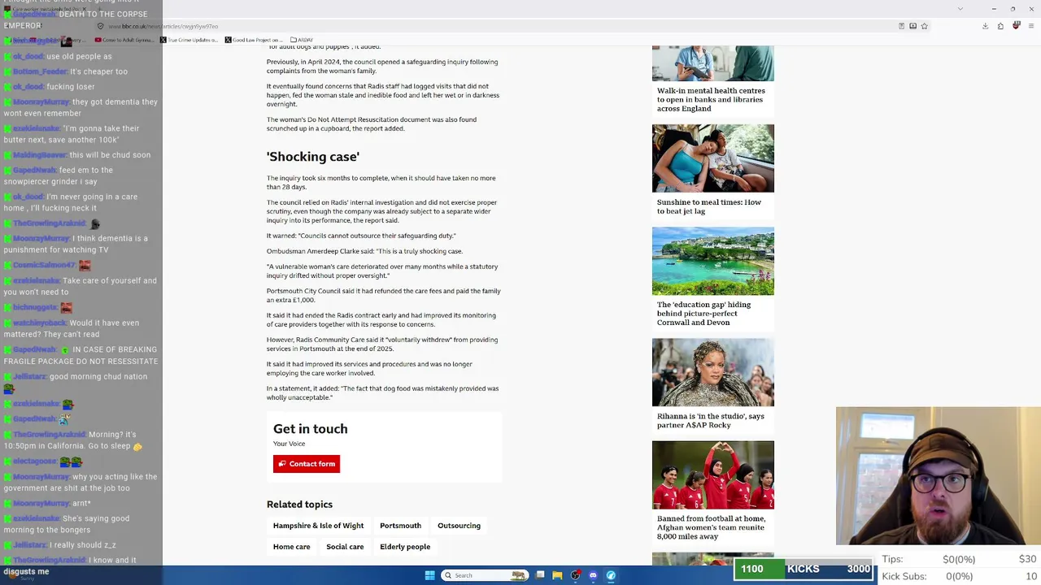
Task: Click the 'Get in touch' heading
Action: (x=310, y=429)
